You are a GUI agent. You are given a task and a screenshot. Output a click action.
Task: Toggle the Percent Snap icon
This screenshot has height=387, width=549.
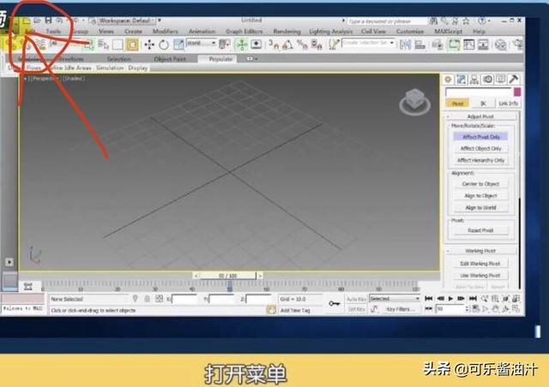coord(302,45)
